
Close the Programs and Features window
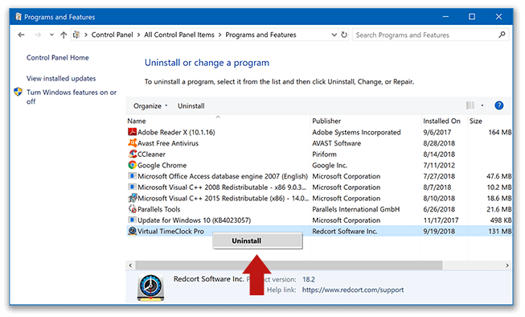tap(498, 17)
